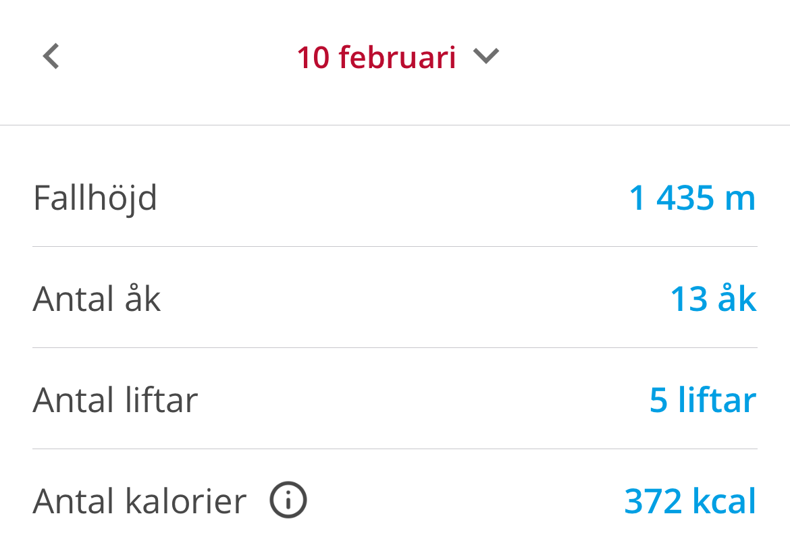Click empty space between the info icon and 372 kcal
This screenshot has height=547, width=790.
[465, 501]
